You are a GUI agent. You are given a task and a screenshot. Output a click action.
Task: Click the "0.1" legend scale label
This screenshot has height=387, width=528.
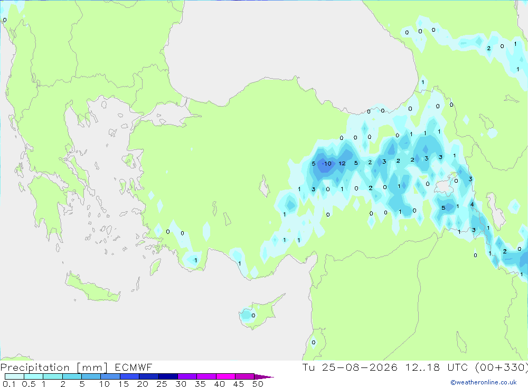click(9, 384)
